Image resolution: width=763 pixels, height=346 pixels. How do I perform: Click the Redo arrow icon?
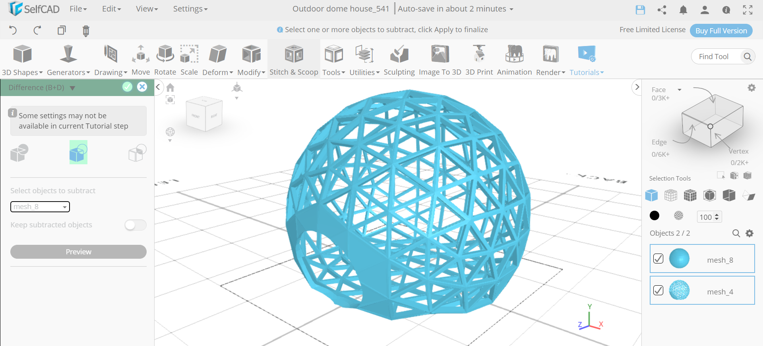[37, 30]
